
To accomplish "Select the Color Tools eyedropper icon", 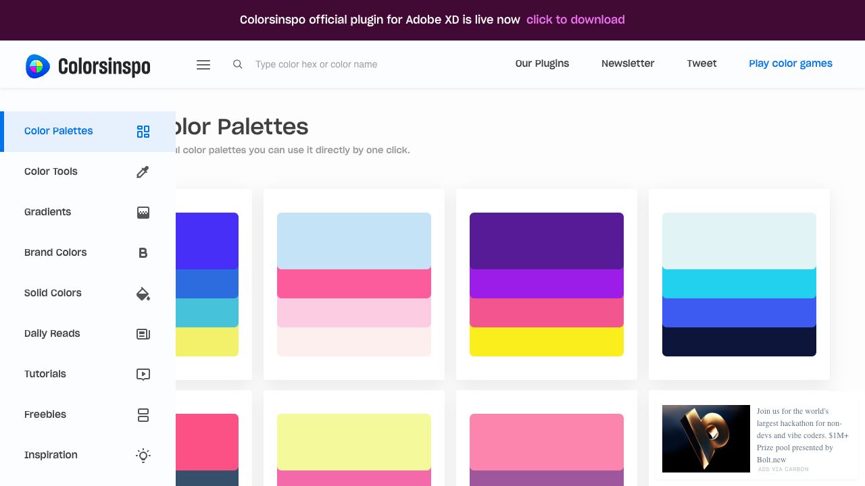I will 143,172.
